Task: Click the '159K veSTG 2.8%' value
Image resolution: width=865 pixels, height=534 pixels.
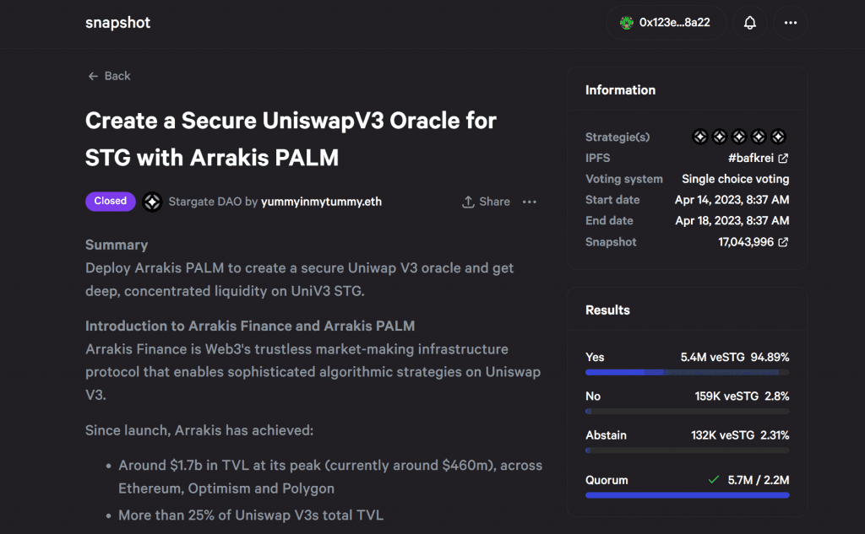Action: (x=742, y=396)
